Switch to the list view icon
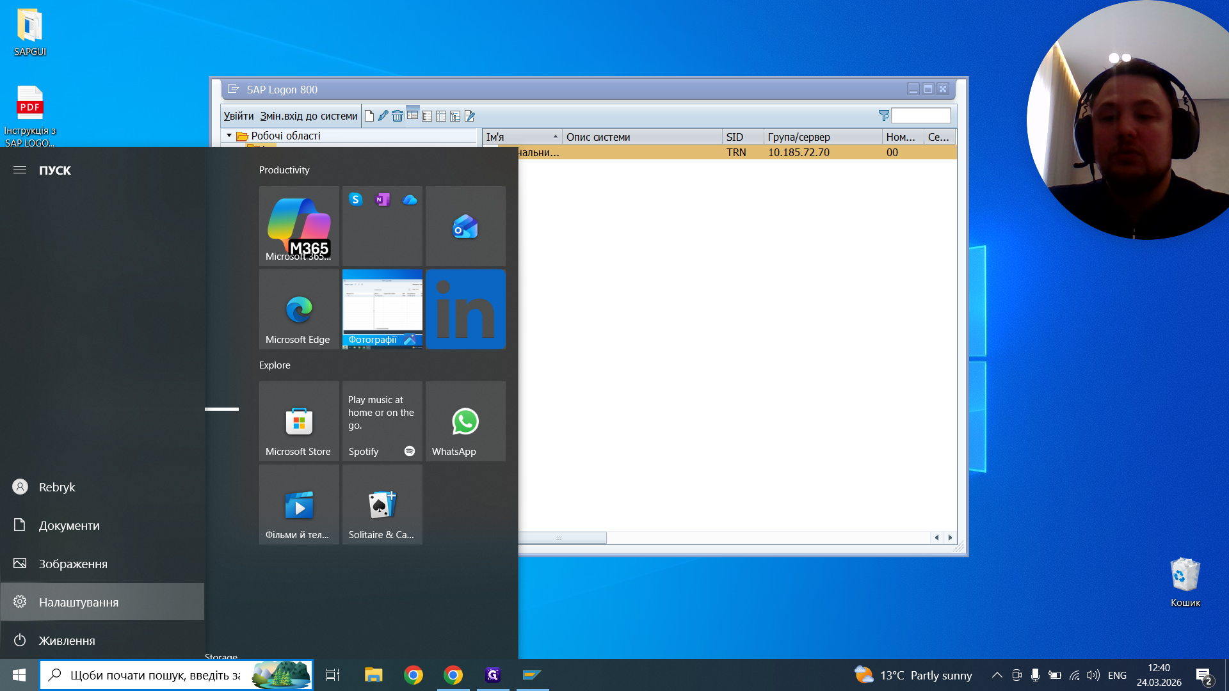The image size is (1229, 691). pos(427,116)
